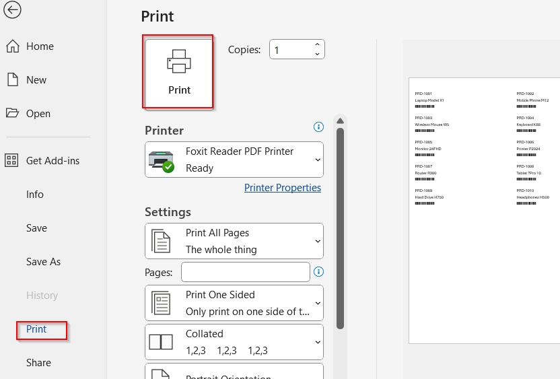Click the print preview page thumbnail

485,211
